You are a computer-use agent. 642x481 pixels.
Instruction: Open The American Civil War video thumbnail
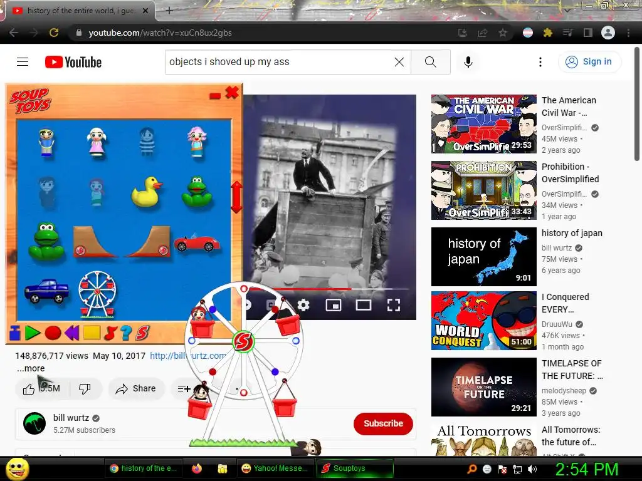(x=483, y=124)
